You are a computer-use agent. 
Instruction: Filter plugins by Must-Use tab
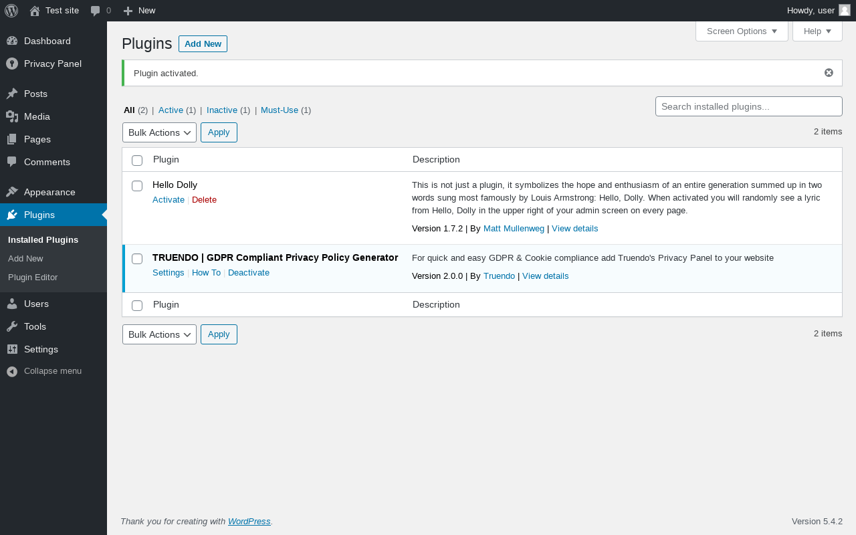(x=280, y=110)
